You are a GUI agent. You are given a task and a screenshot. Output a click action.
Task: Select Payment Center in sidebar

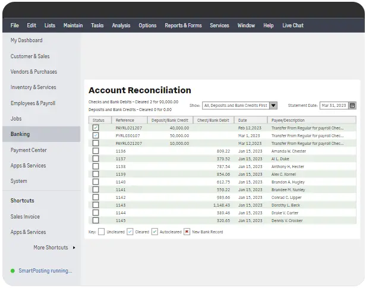coord(29,150)
